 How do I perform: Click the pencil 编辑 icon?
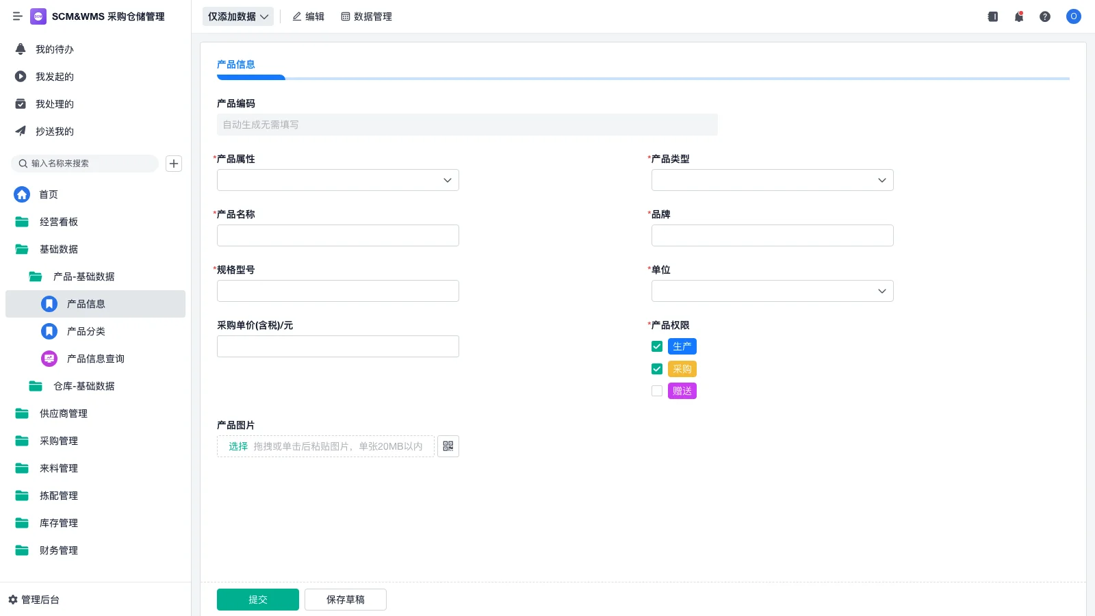(297, 16)
